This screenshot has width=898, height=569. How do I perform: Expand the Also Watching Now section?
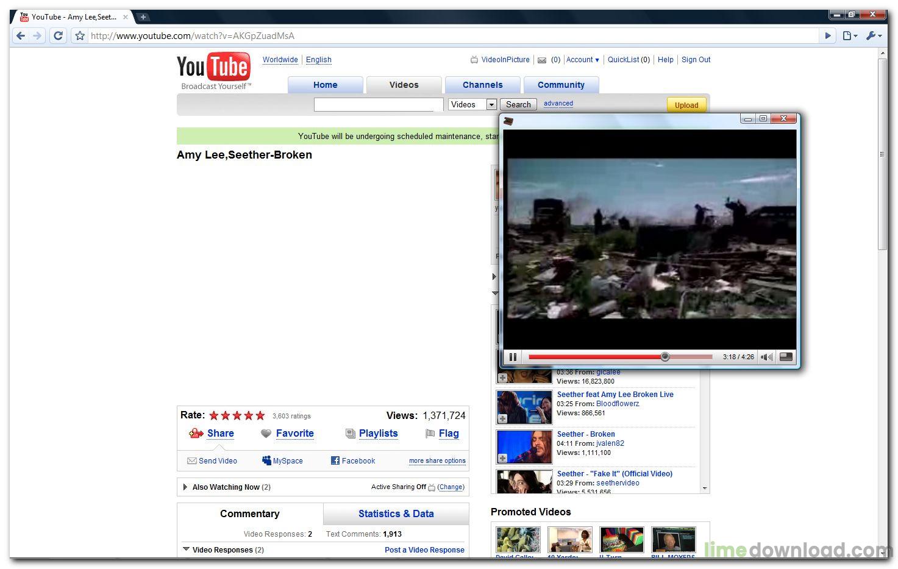(x=185, y=487)
